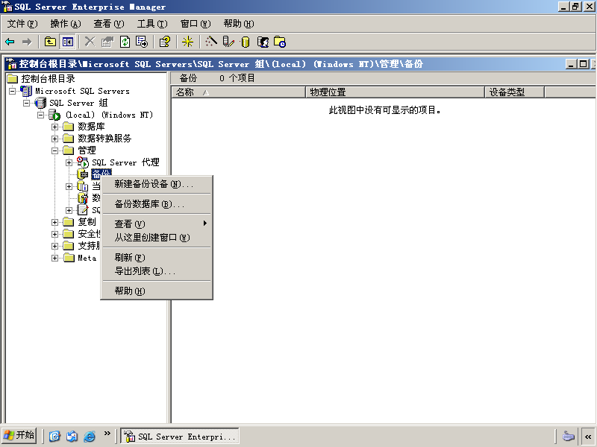Open the 查看(V) context submenu
This screenshot has height=447, width=597.
[x=157, y=224]
